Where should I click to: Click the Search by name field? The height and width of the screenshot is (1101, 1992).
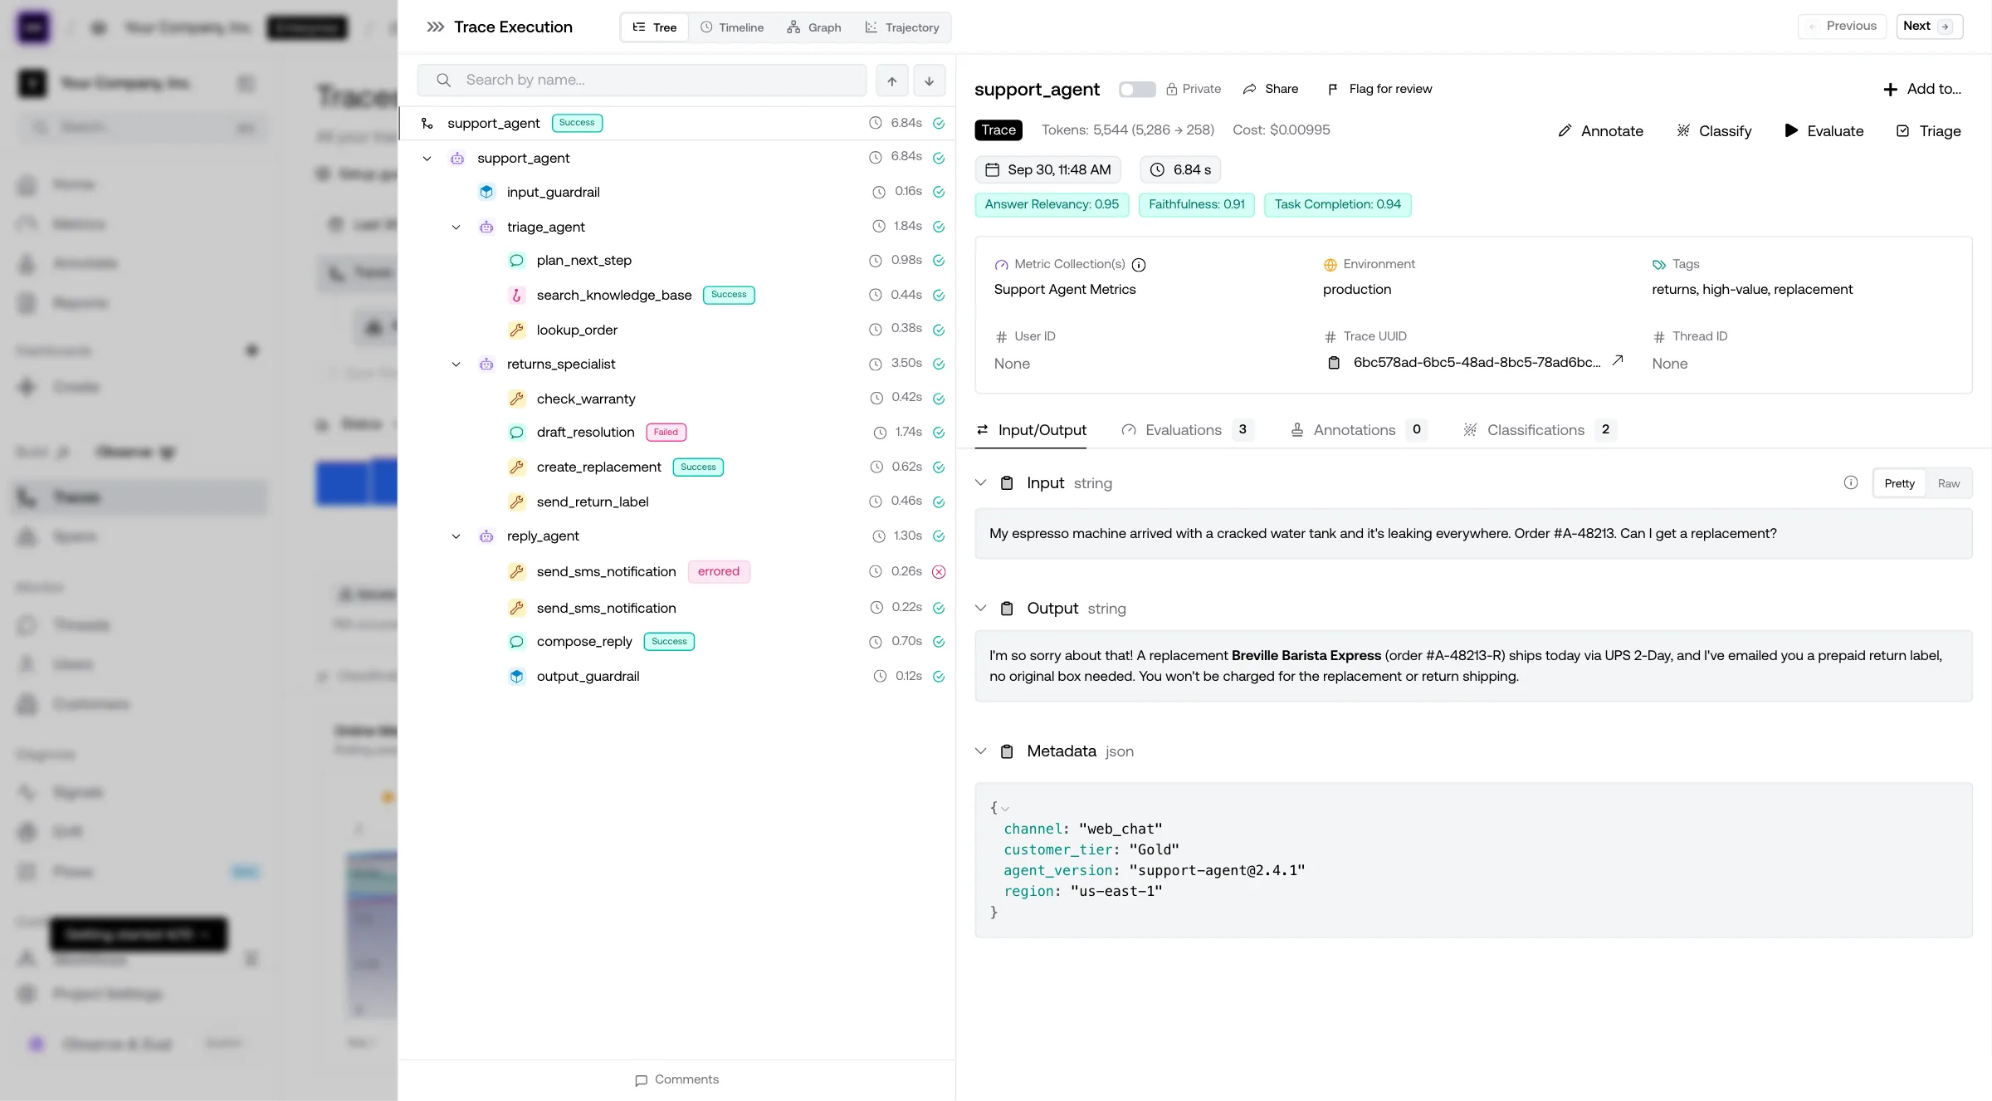642,81
